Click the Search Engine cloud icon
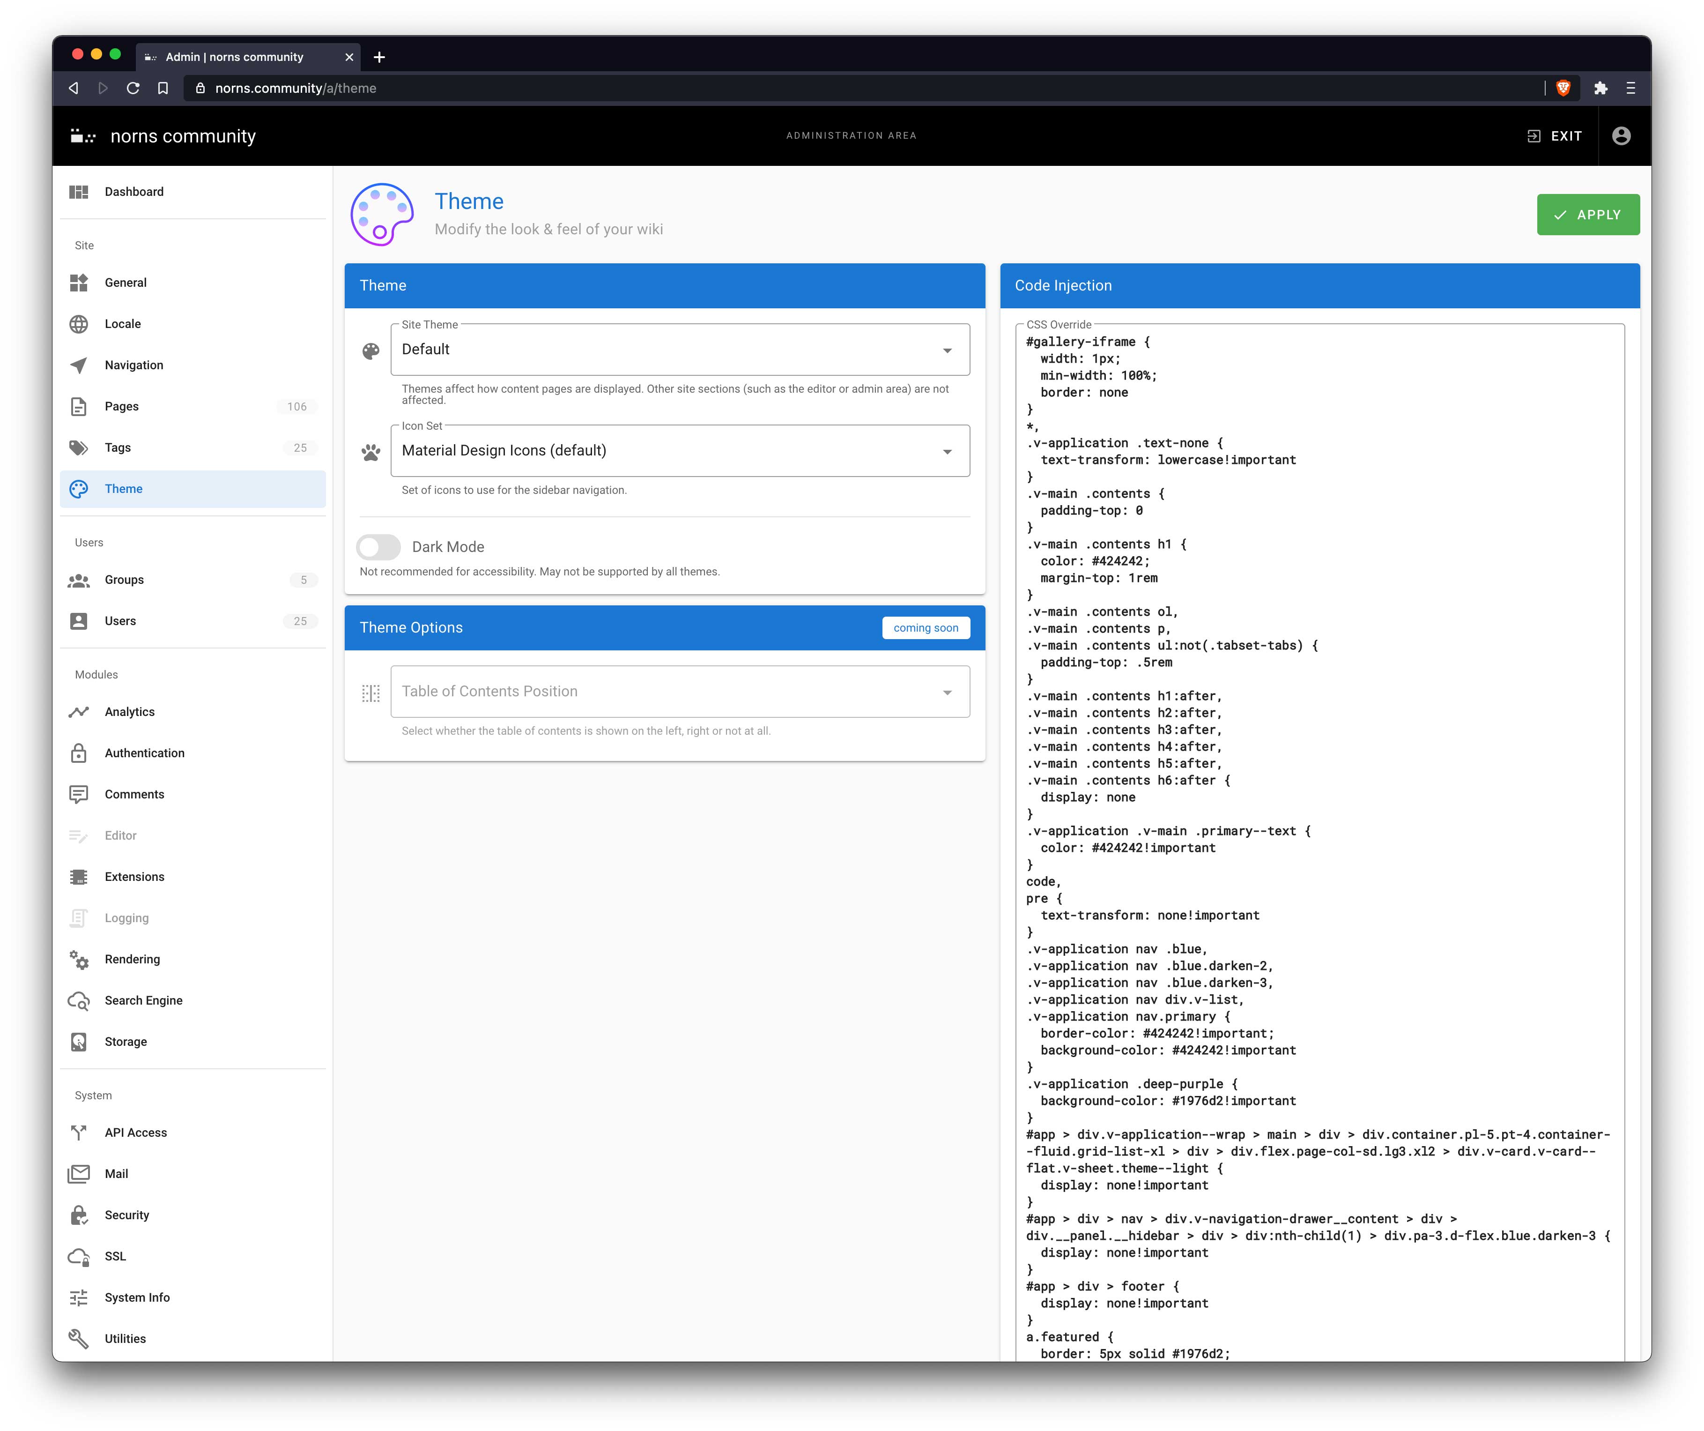This screenshot has height=1431, width=1704. 79,1001
